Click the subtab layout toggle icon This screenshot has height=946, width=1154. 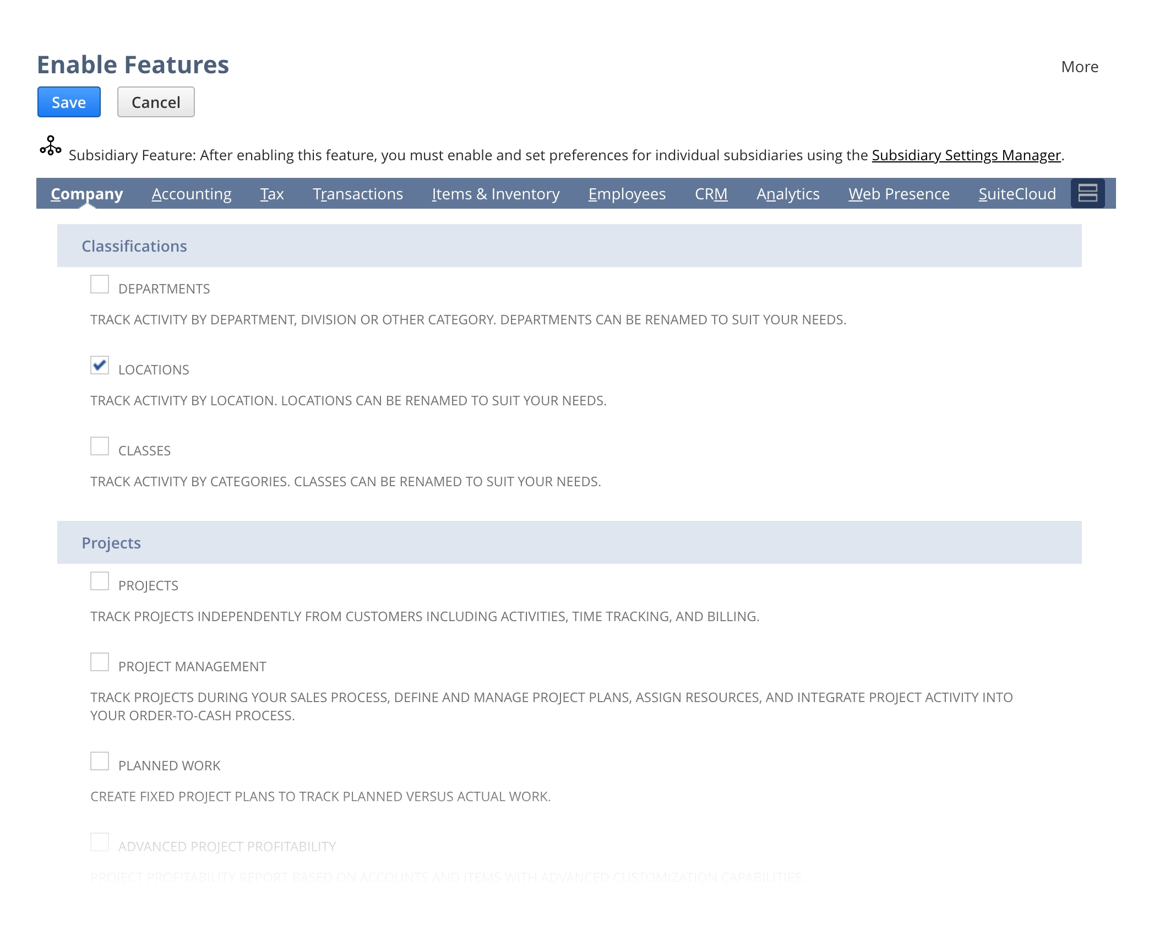coord(1087,193)
